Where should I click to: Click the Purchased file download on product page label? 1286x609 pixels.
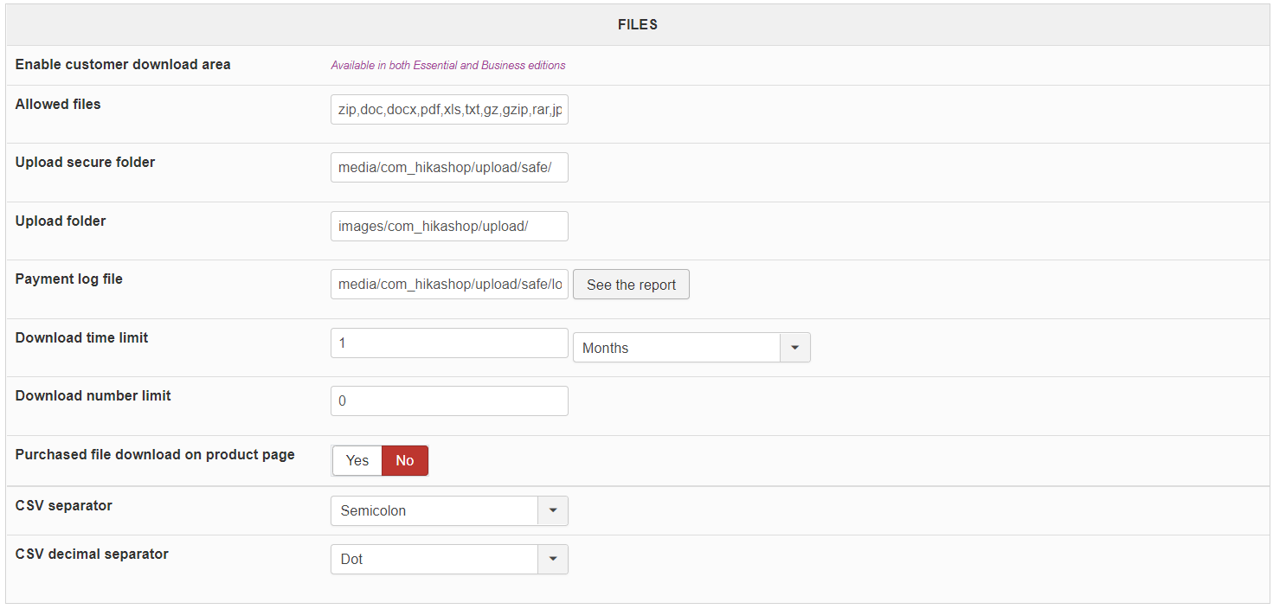[155, 455]
